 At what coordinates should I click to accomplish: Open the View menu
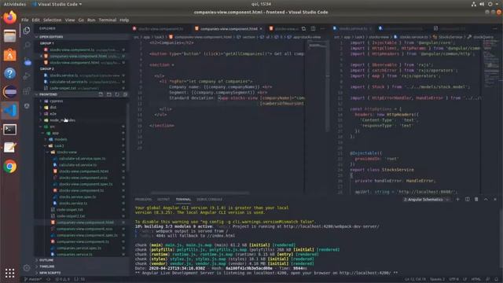[x=70, y=20]
